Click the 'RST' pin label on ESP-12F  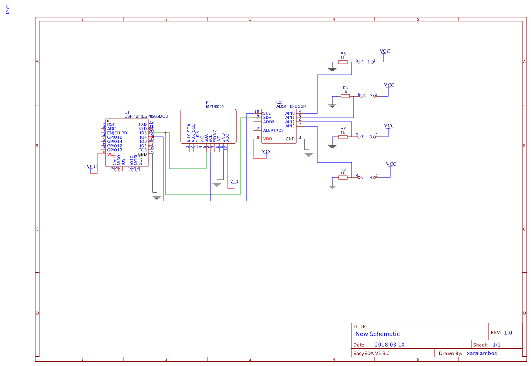point(111,124)
